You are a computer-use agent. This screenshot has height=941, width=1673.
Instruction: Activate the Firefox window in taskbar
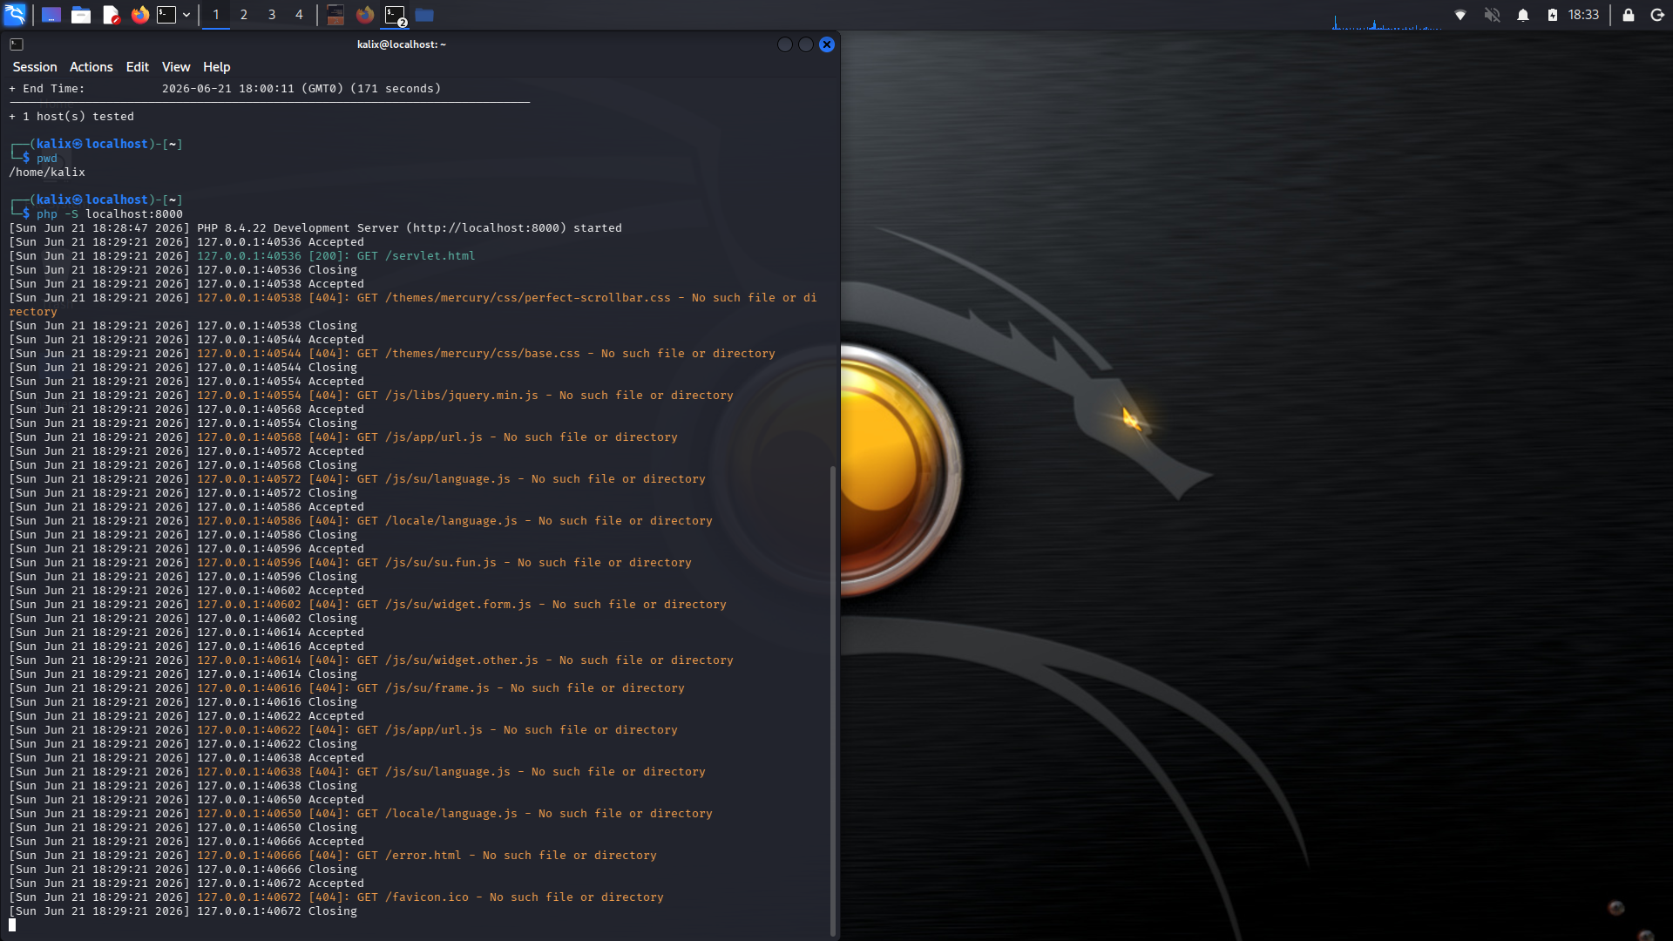click(365, 15)
